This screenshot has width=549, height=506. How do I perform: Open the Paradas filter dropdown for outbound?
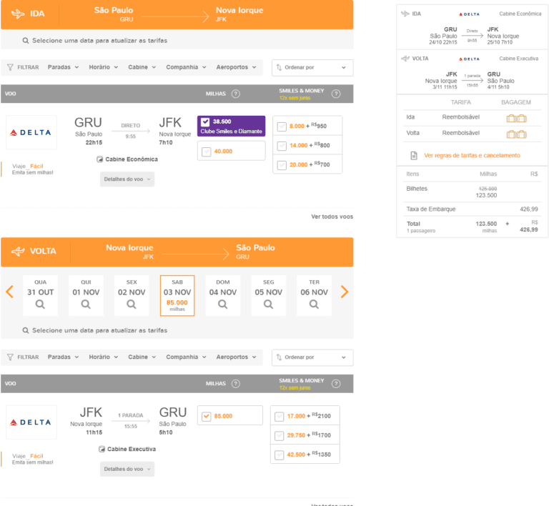[x=63, y=67]
